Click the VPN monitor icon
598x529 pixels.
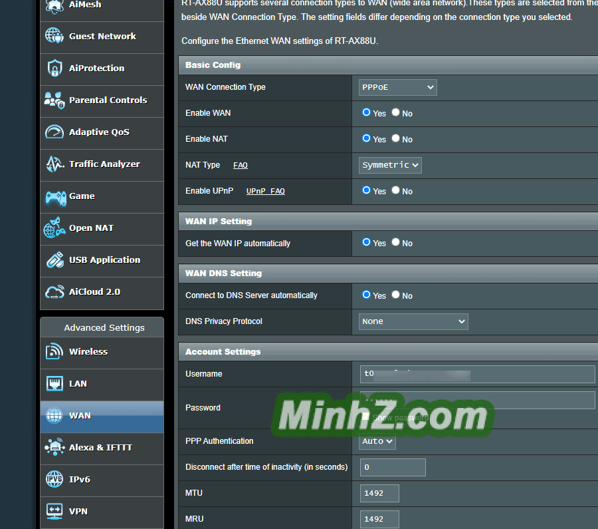click(54, 512)
